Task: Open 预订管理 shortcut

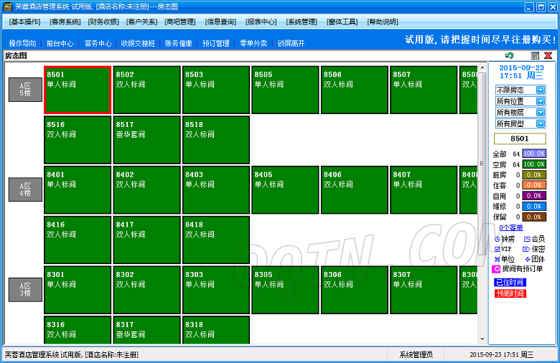Action: pos(216,44)
